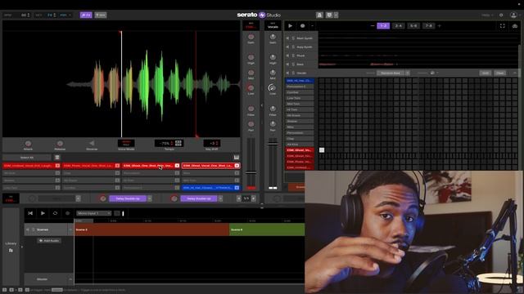Click the Attack knob under waveform

[x=28, y=144]
